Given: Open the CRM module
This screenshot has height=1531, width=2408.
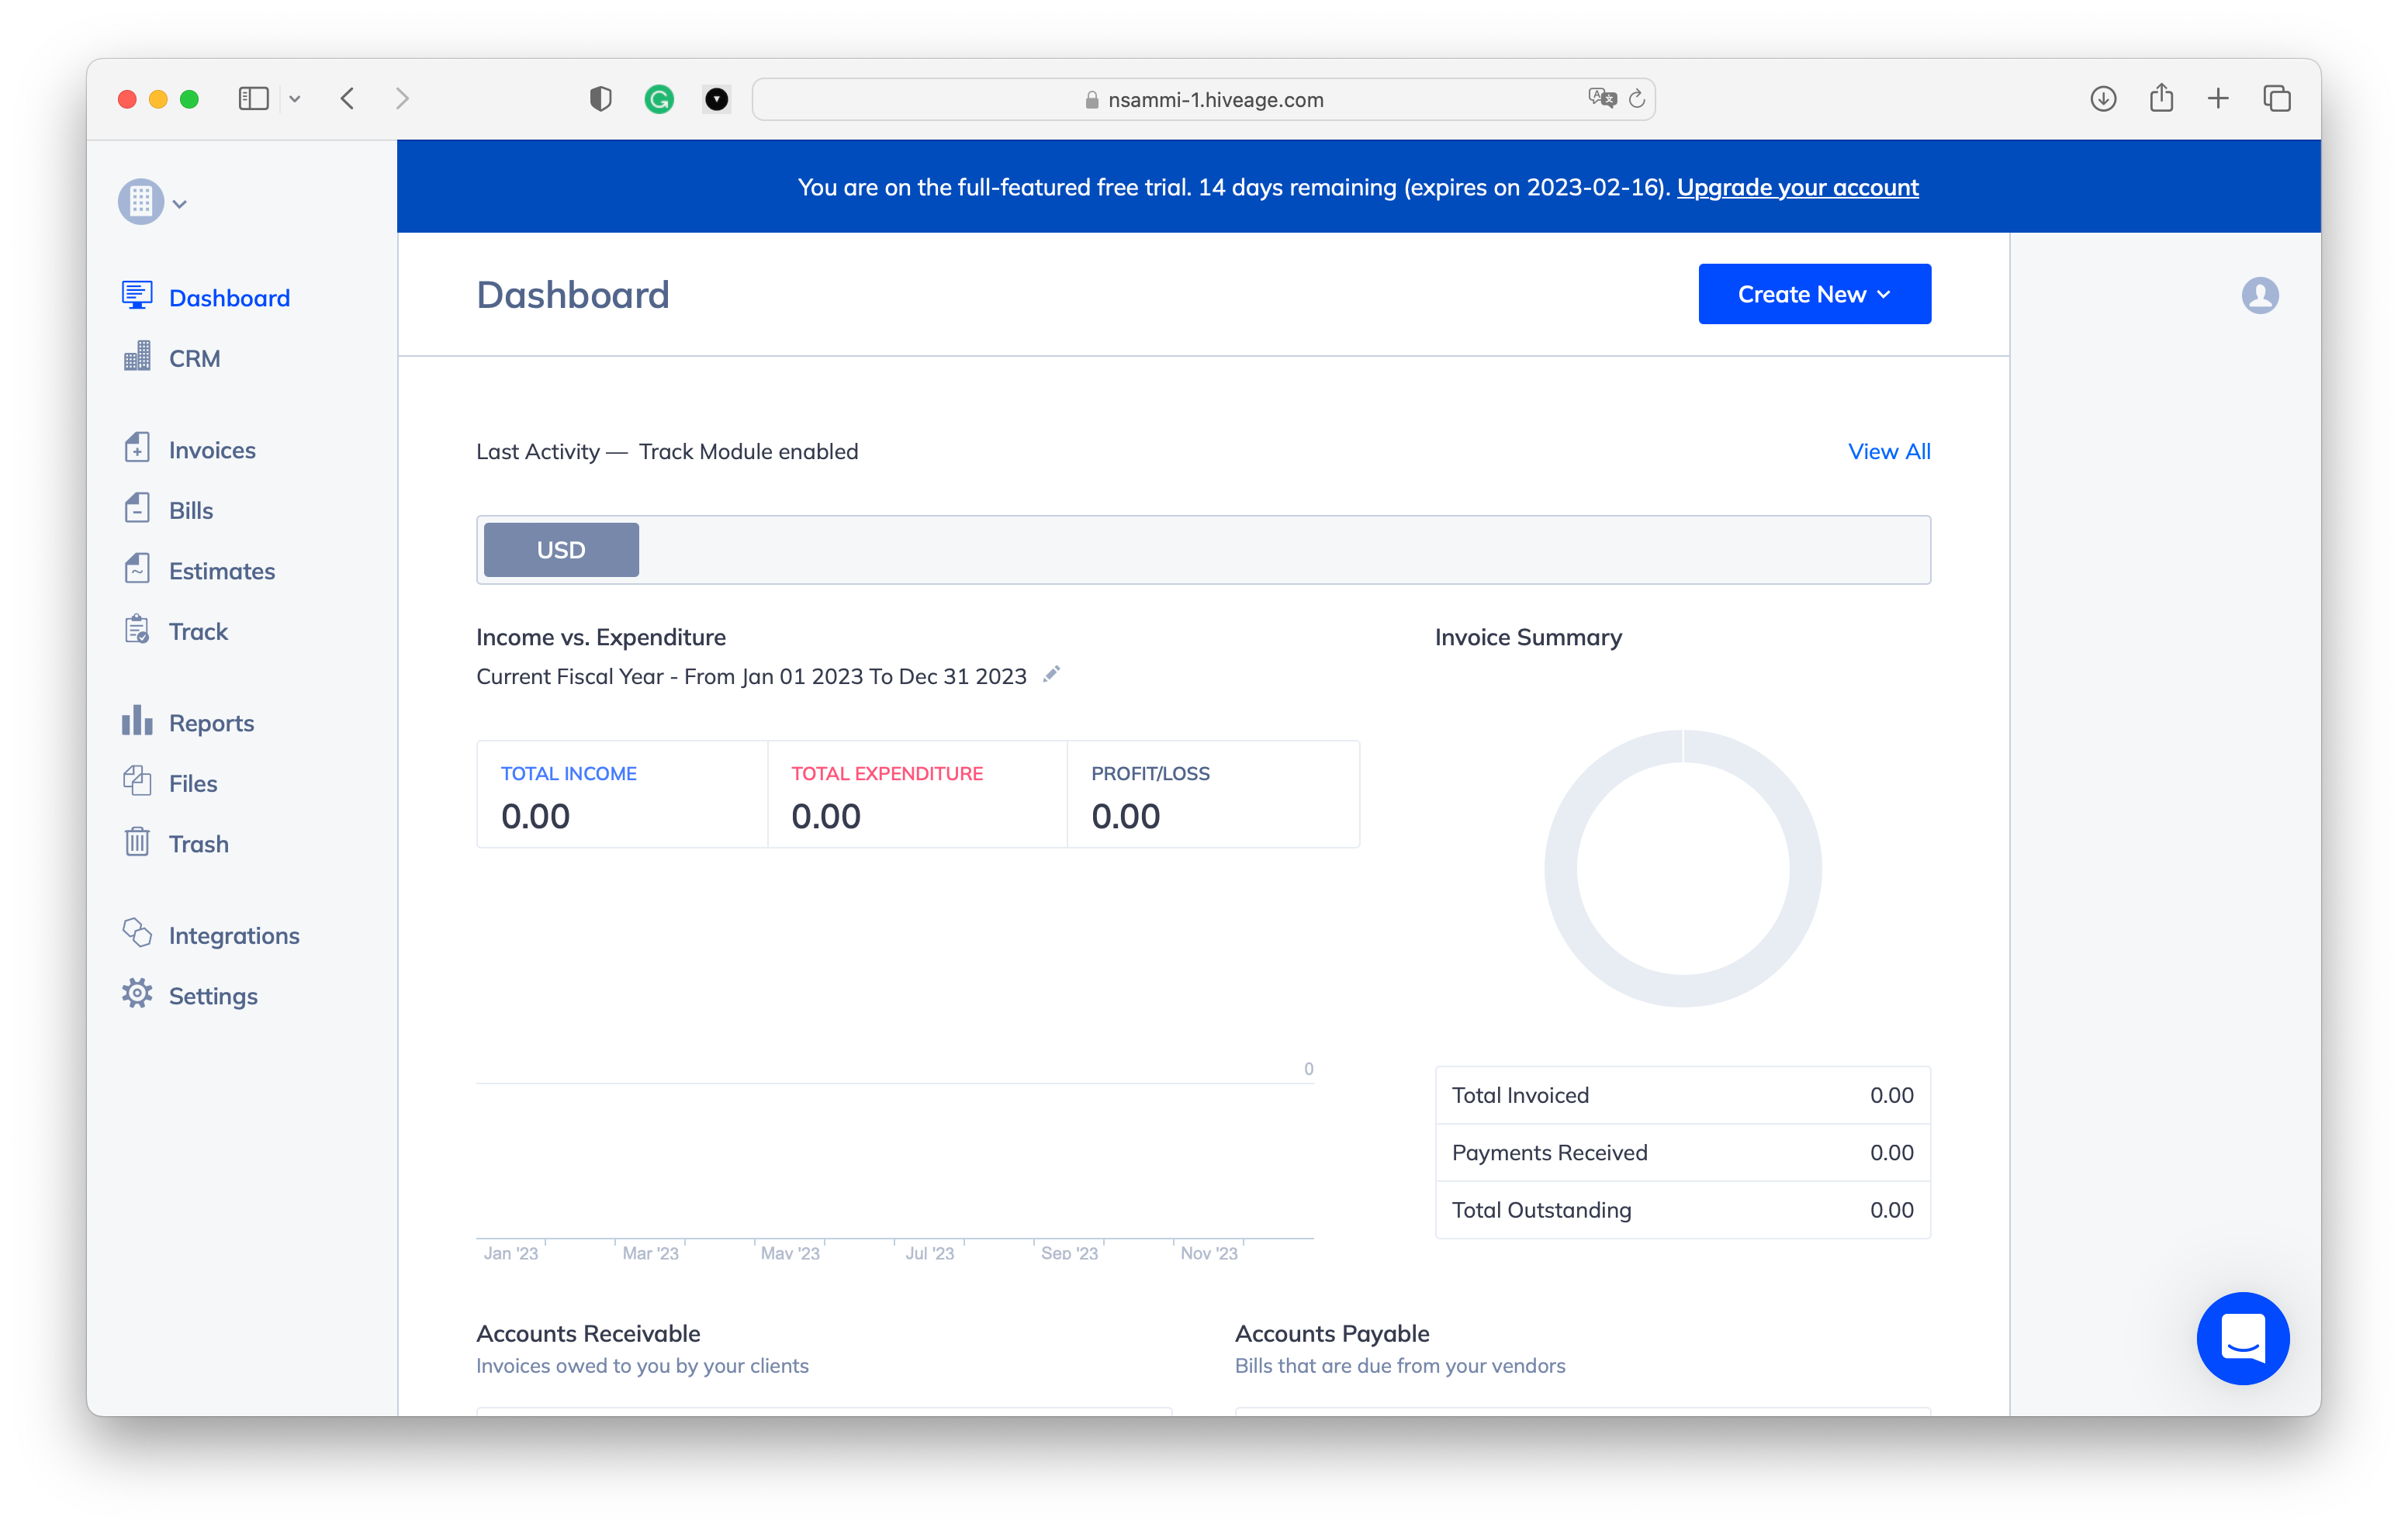Looking at the screenshot, I should click(x=195, y=358).
